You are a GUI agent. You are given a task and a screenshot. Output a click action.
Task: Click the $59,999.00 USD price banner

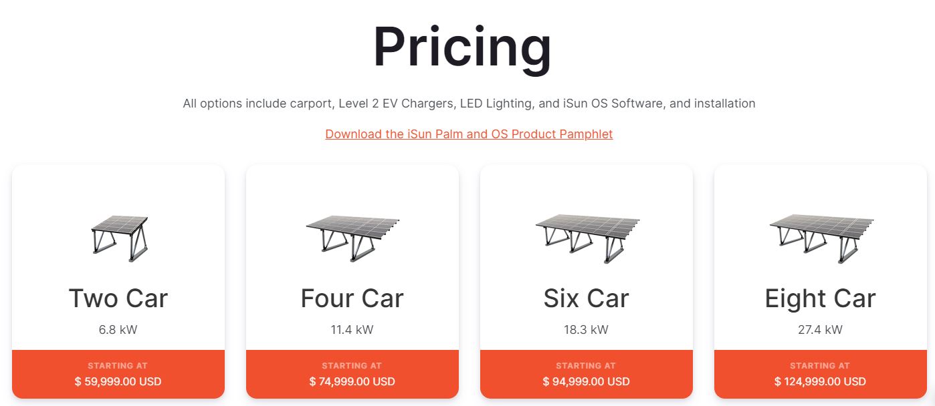pyautogui.click(x=118, y=381)
